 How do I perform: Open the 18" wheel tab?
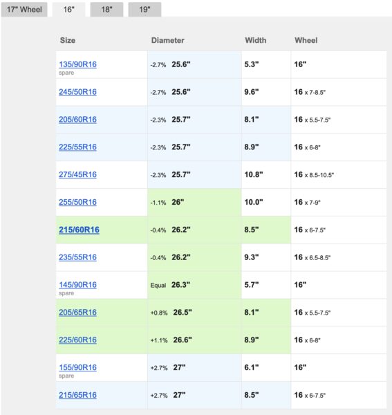pyautogui.click(x=106, y=10)
